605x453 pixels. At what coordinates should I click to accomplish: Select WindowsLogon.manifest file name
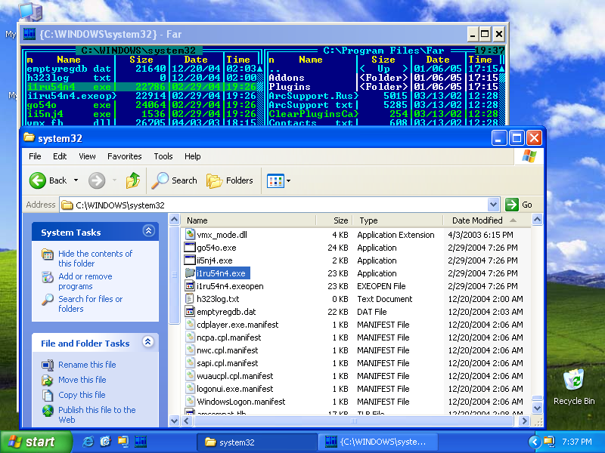240,402
